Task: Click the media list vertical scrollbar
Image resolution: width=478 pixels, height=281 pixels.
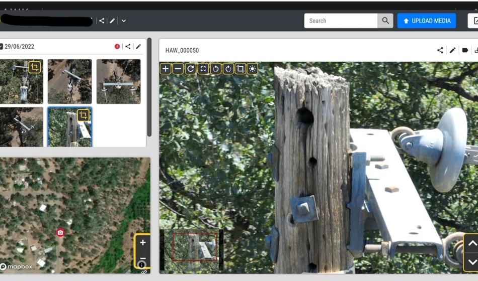Action: [x=149, y=88]
